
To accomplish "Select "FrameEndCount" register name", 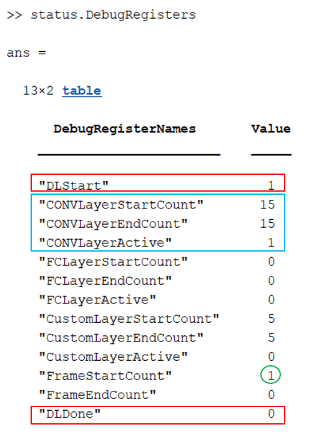I will 97,395.
